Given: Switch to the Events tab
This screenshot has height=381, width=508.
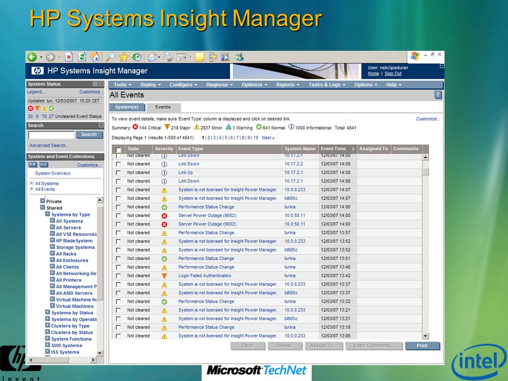Looking at the screenshot, I should 163,107.
